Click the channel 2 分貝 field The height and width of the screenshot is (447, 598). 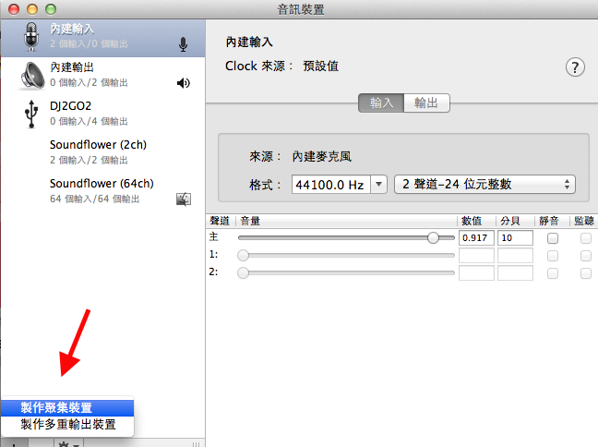click(x=515, y=273)
